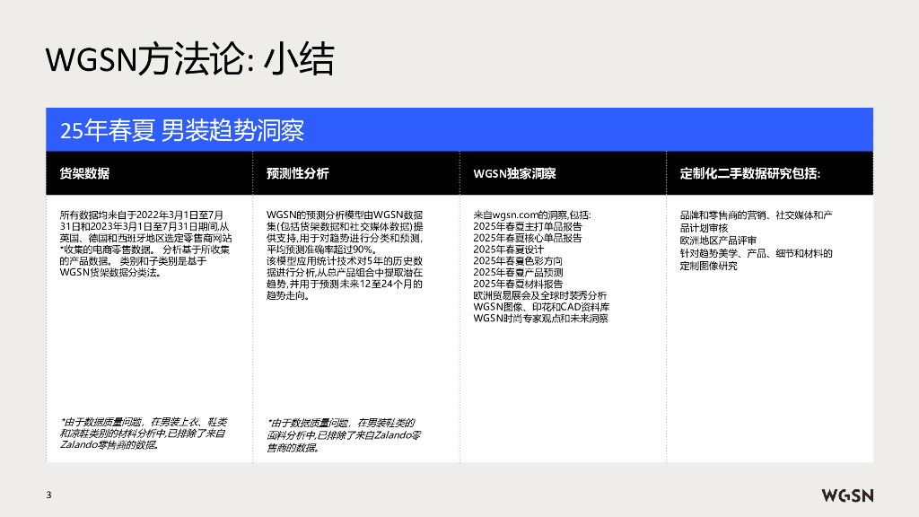Select the slide title WGSN方法论: 小结
Viewport: 919px width, 517px height.
tap(189, 60)
